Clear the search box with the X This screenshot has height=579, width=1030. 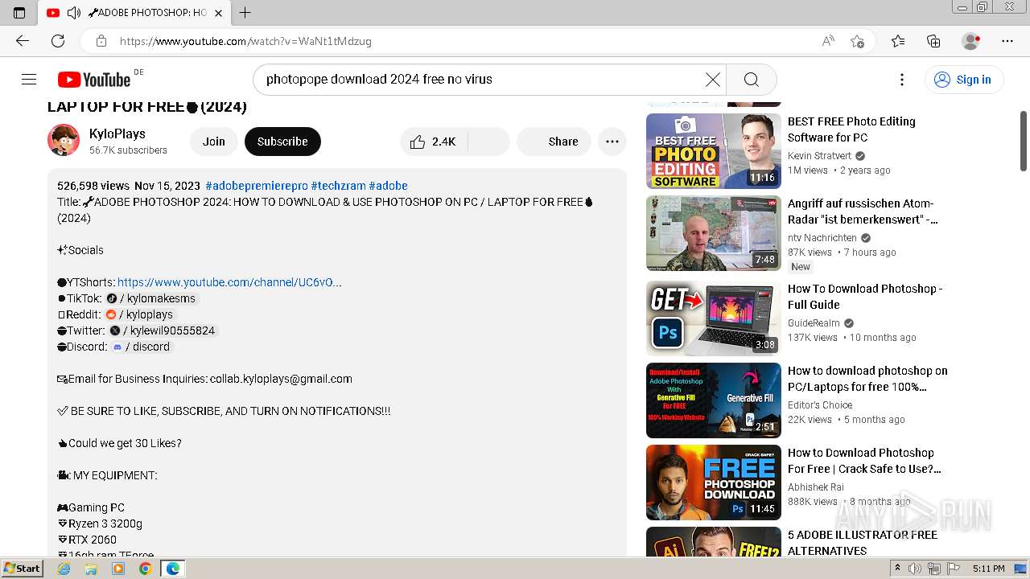(712, 79)
